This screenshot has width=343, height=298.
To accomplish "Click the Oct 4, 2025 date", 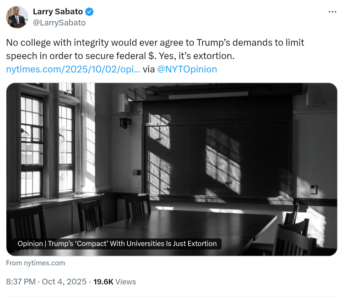I will 64,281.
